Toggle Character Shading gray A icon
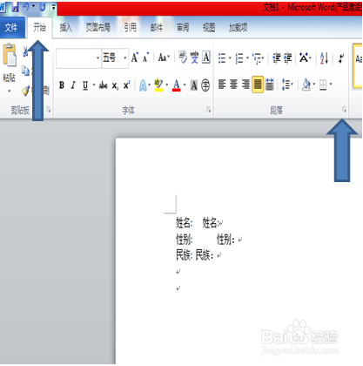The height and width of the screenshot is (366, 363). click(x=194, y=85)
